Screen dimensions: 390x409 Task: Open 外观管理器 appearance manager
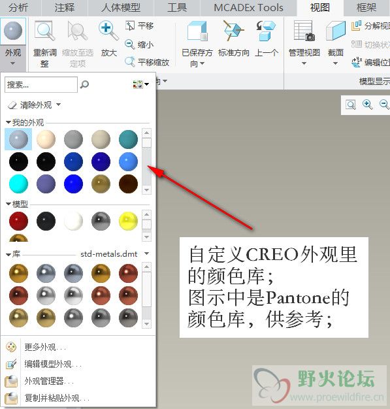[x=49, y=381]
